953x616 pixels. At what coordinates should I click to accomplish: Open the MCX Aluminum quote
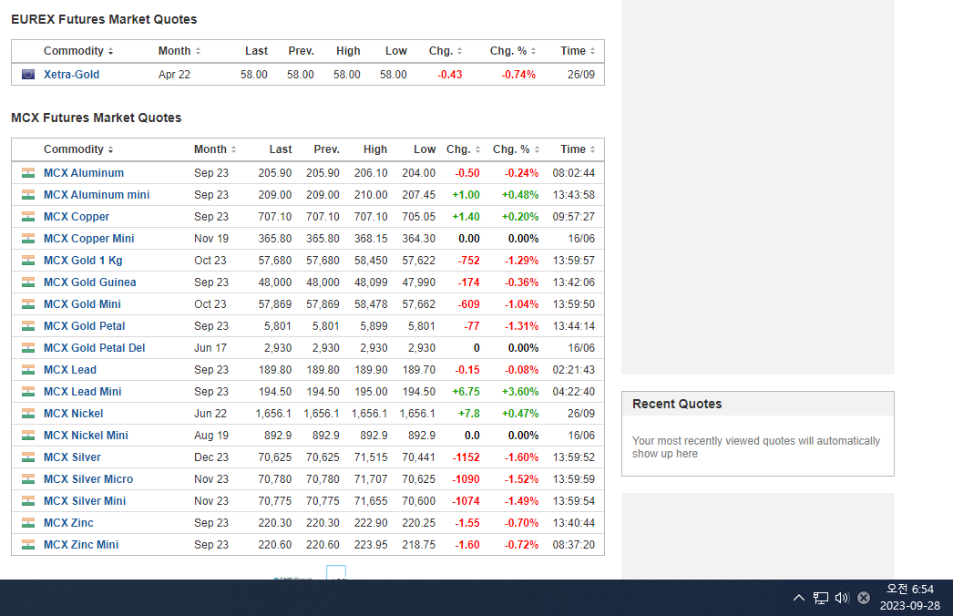click(x=83, y=173)
